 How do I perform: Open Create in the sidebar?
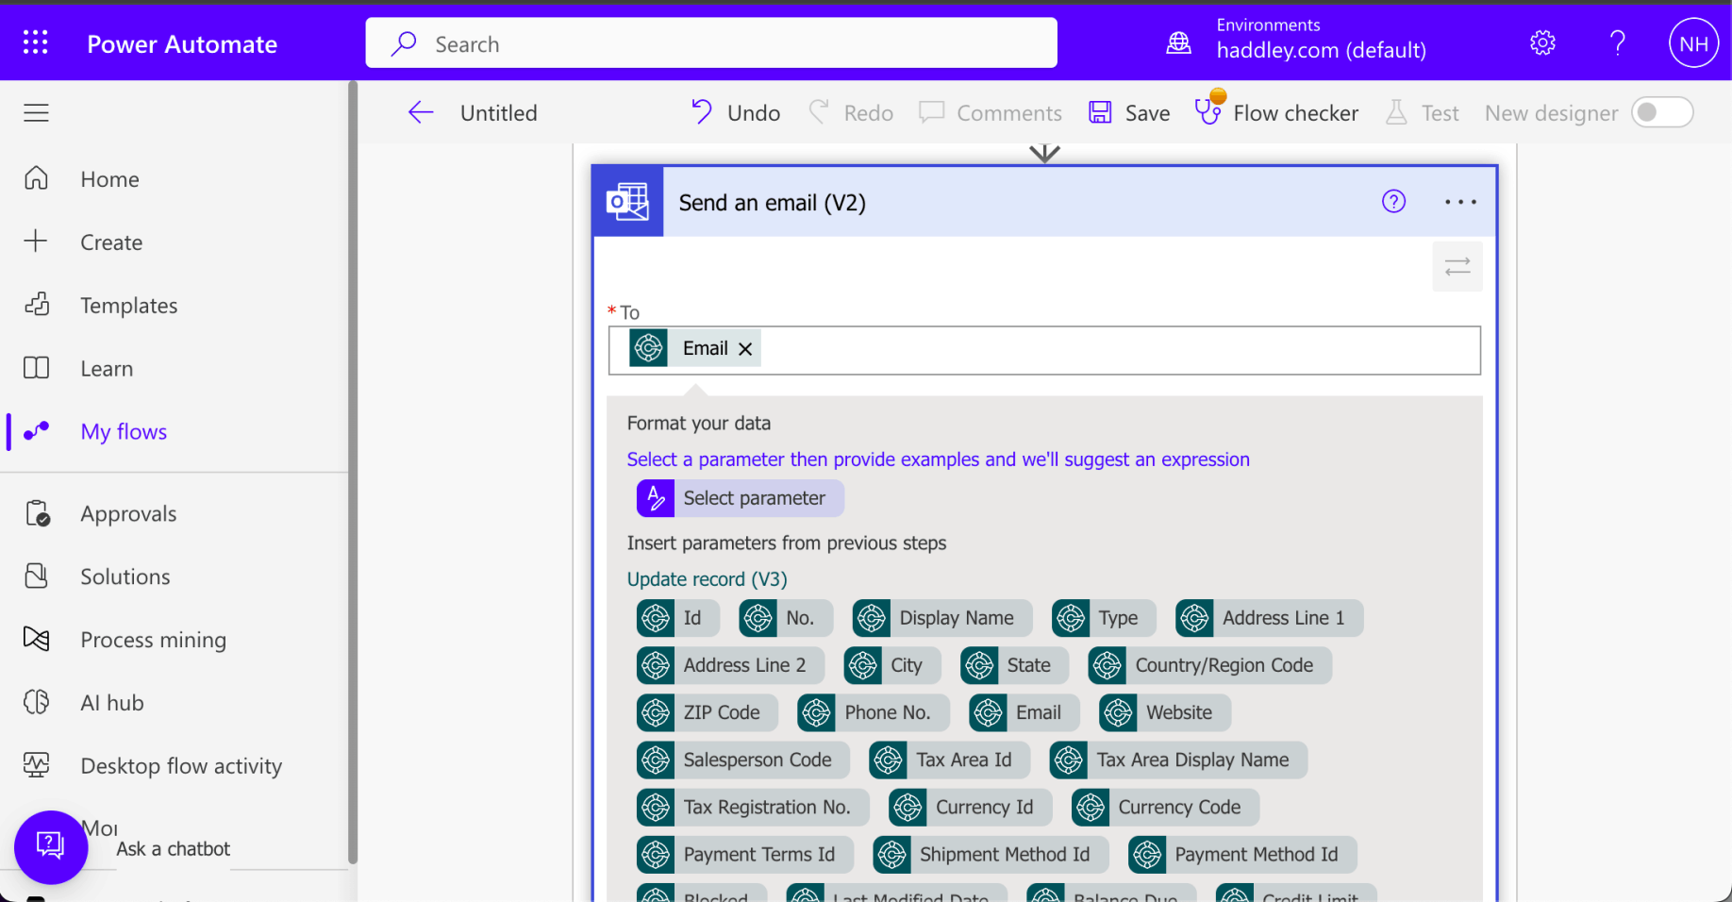click(x=111, y=242)
